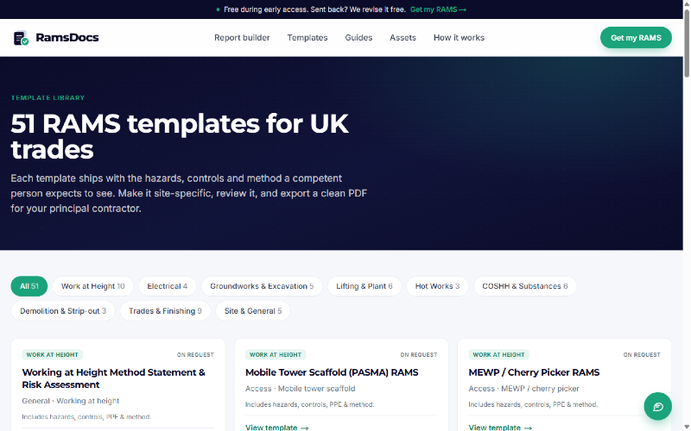Click the RamsDocs logo icon
The image size is (691, 431).
pos(21,38)
